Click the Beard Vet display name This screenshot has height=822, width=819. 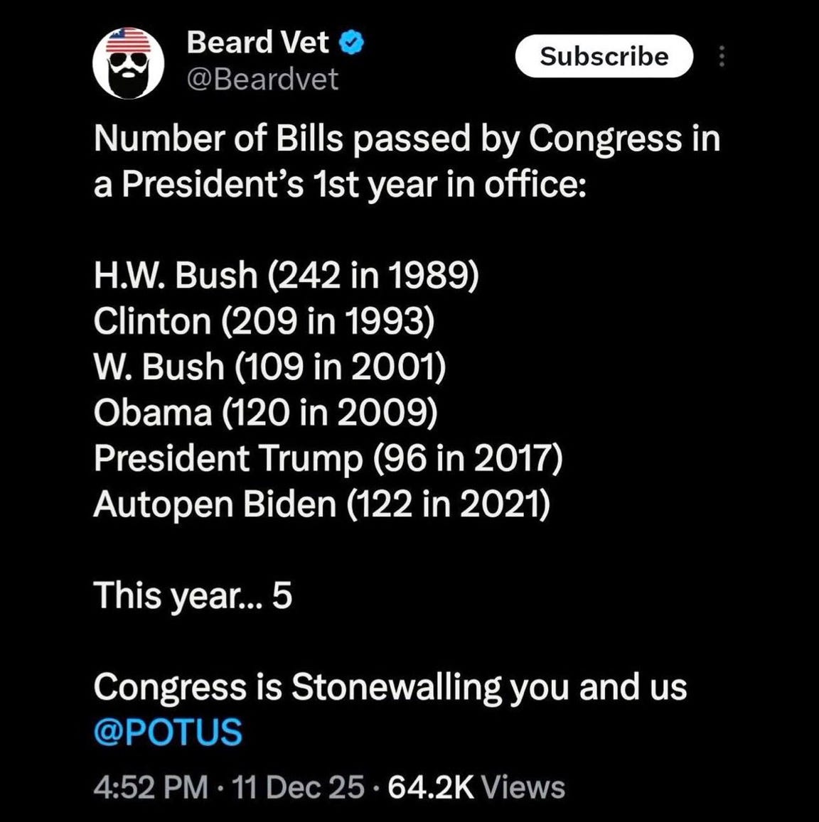coord(257,43)
